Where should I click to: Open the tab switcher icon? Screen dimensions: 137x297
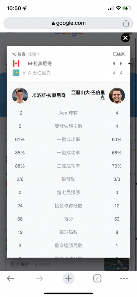[x=97, y=279]
